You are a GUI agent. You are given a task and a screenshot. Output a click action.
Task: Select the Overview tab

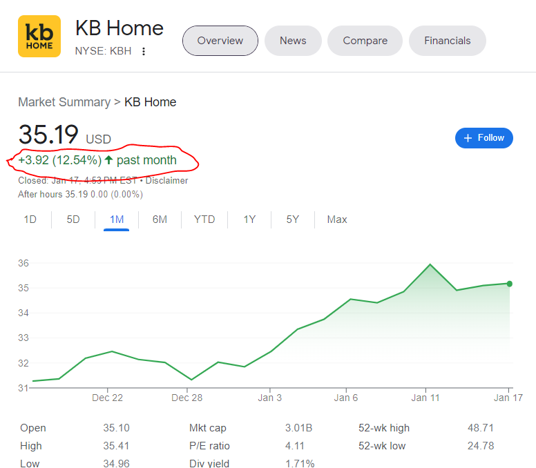pos(220,41)
